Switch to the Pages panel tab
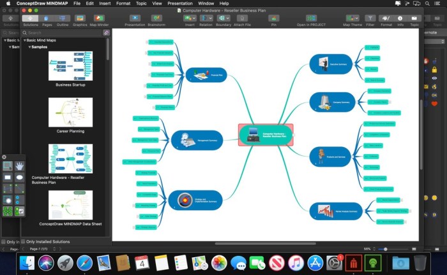 coord(47,18)
